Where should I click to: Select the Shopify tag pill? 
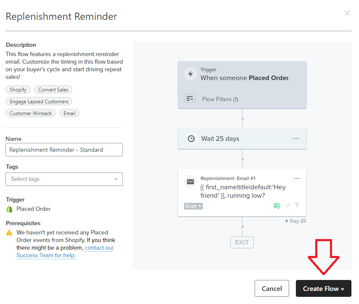click(x=18, y=90)
